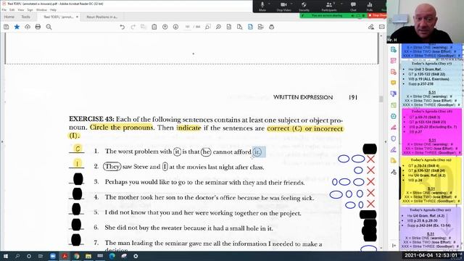Viewport: 464px width, 261px height.
Task: Switch to the Tools tab
Action: pyautogui.click(x=26, y=17)
